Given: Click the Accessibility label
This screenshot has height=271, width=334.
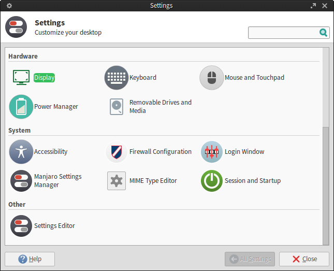Looking at the screenshot, I should 51,152.
